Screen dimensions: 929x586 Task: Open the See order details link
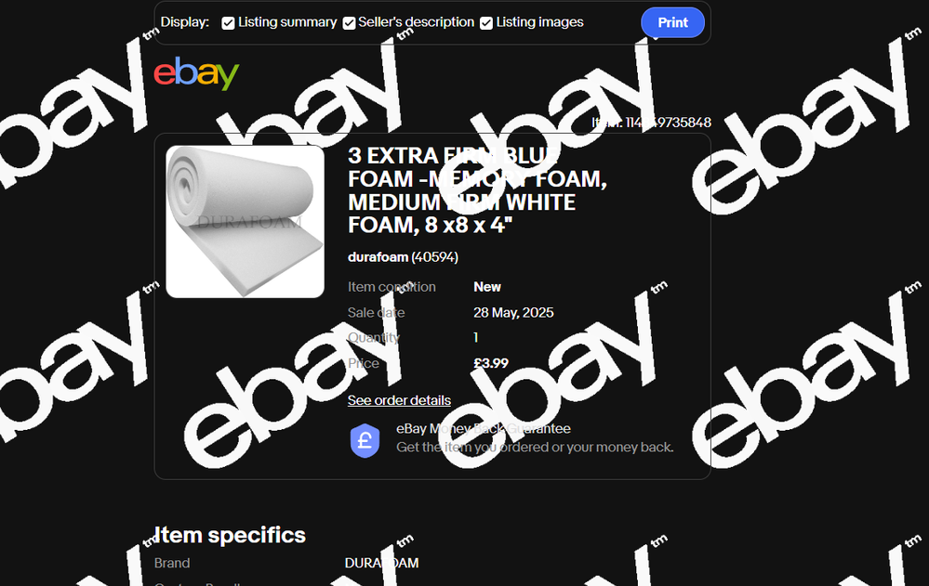tap(399, 400)
